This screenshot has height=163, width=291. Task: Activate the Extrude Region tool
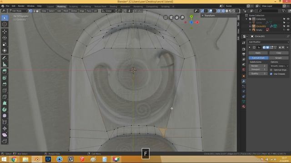[5, 72]
